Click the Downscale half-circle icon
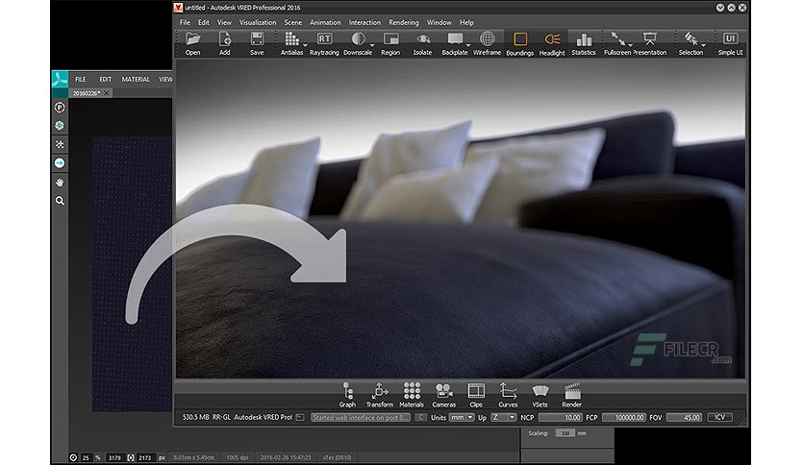This screenshot has height=465, width=804. 358,39
